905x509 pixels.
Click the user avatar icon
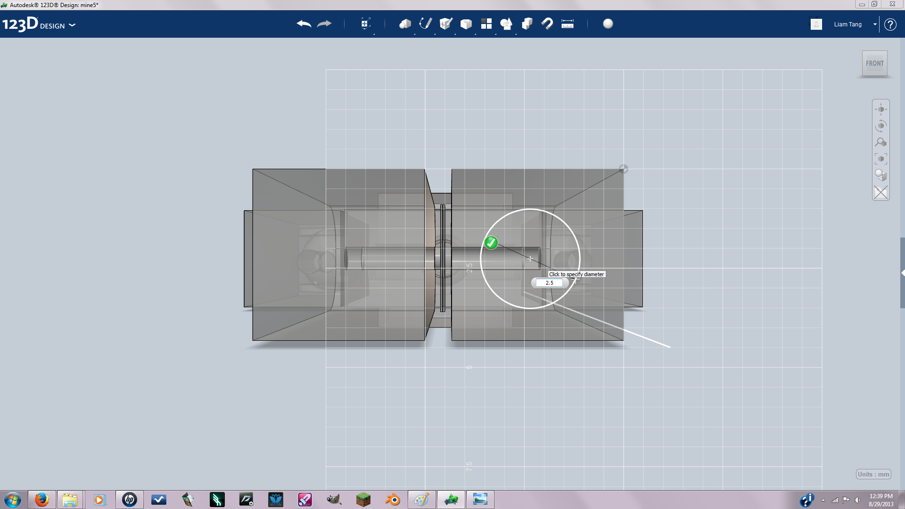[816, 24]
